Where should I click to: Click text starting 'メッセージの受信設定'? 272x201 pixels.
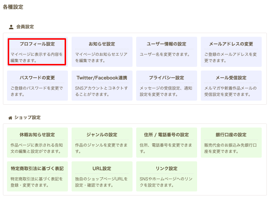coord(166,91)
